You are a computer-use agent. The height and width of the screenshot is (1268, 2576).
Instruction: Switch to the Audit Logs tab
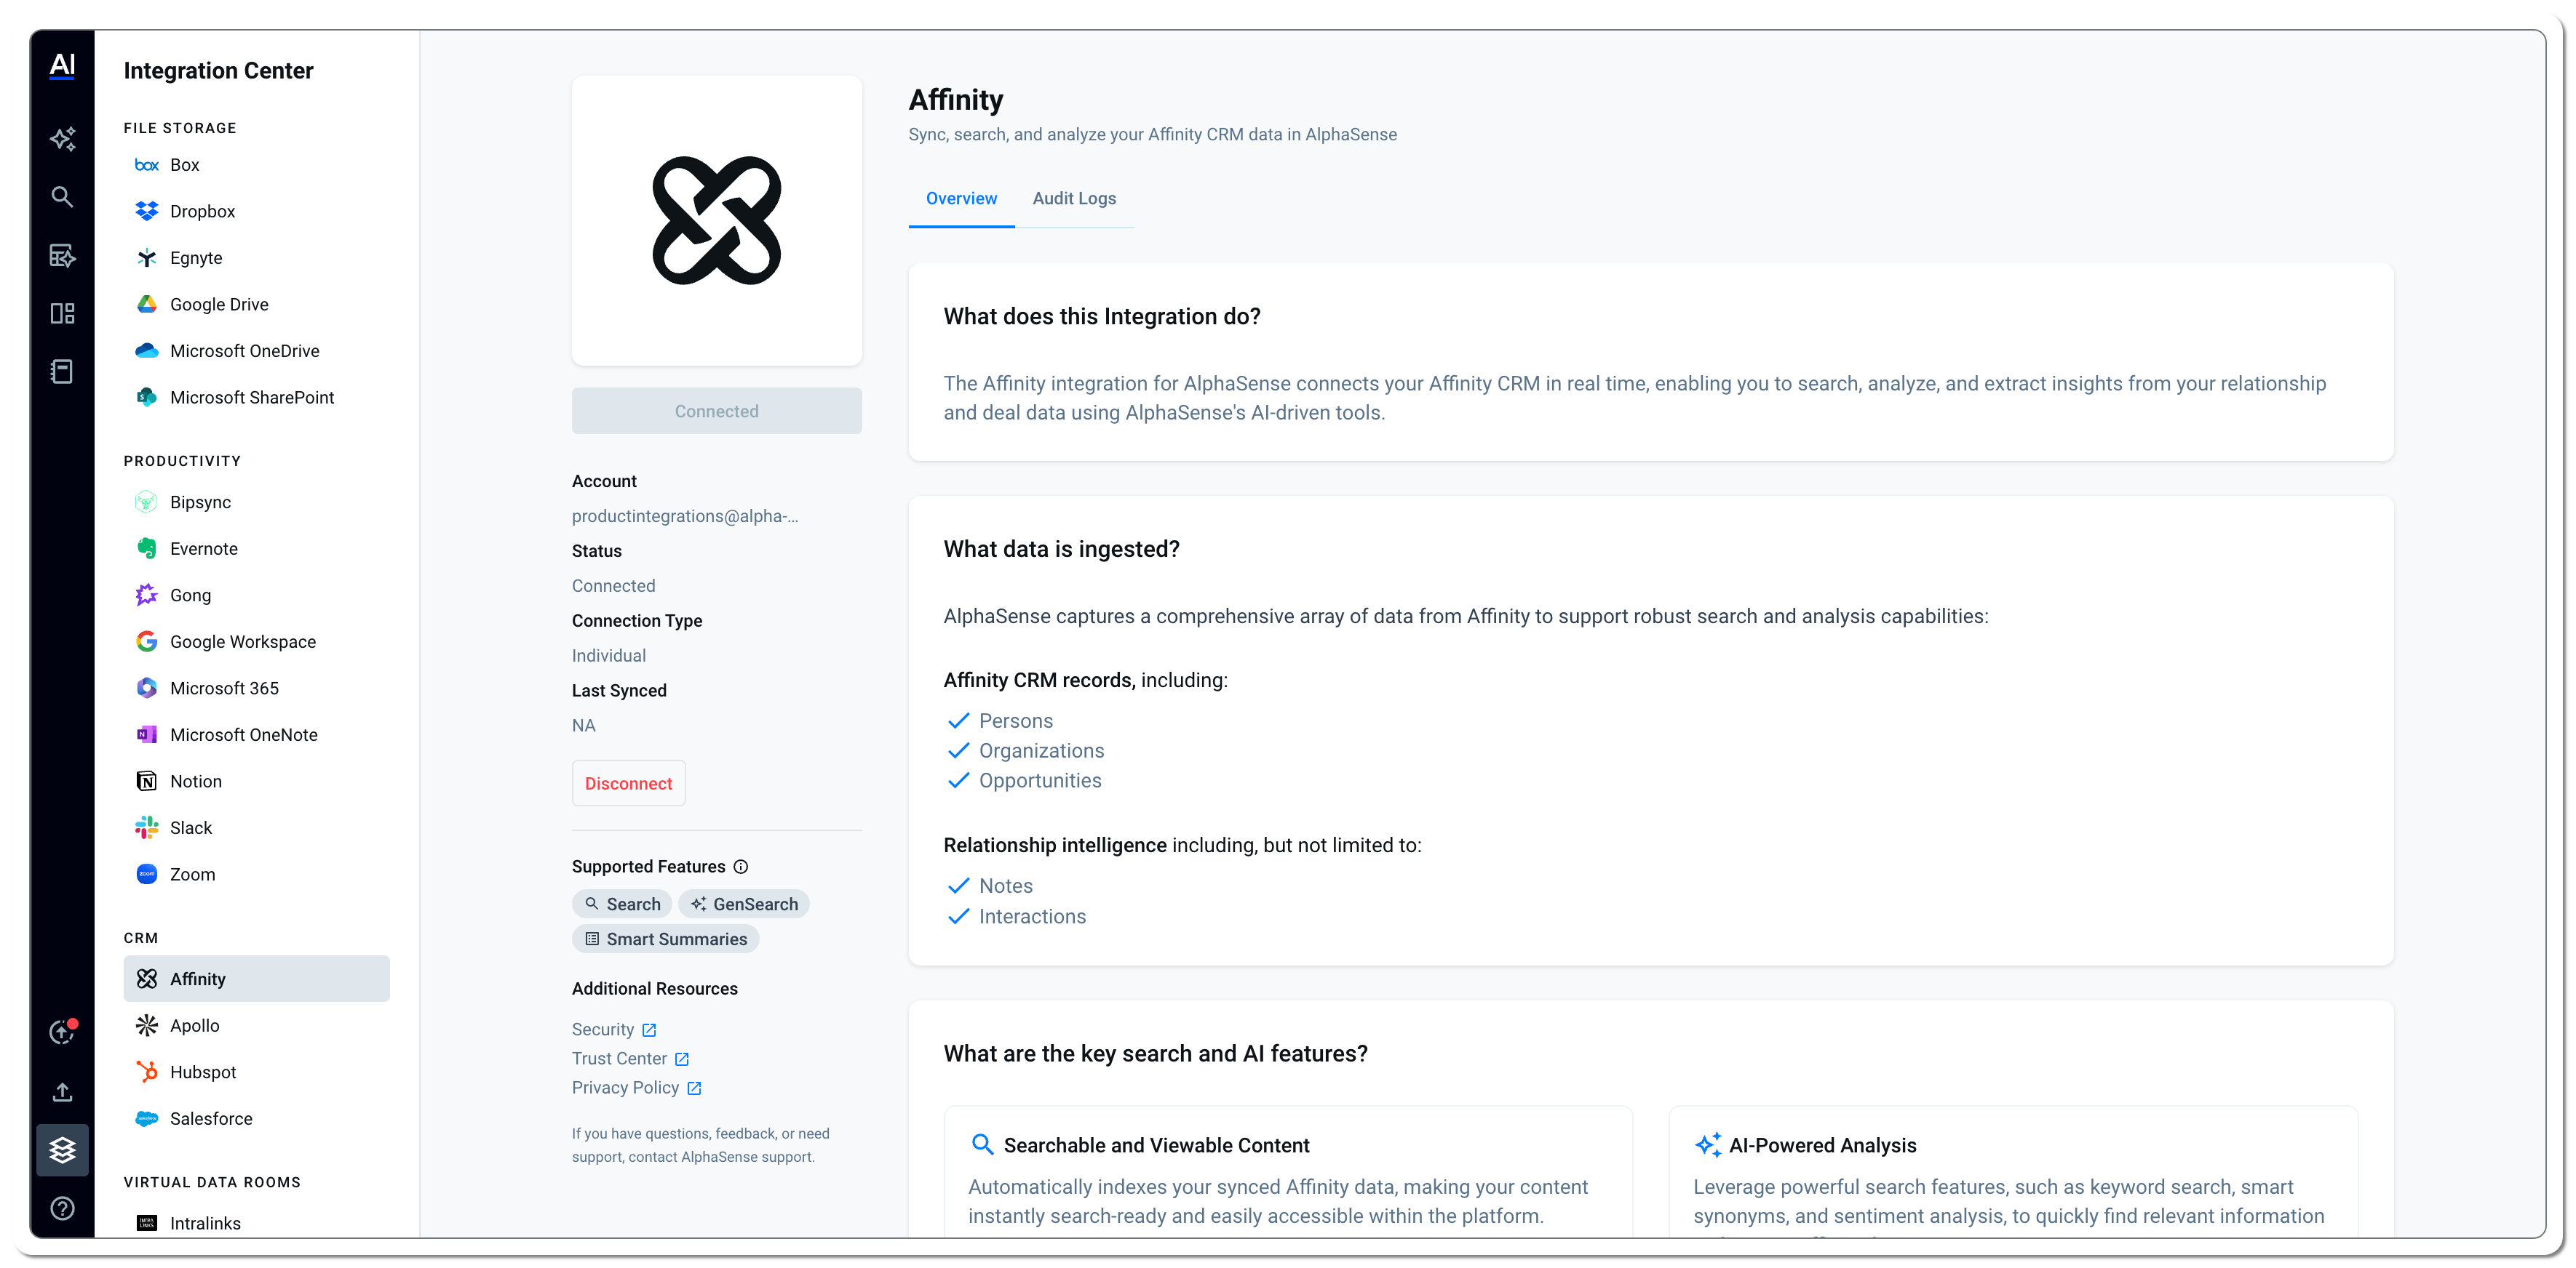point(1074,198)
